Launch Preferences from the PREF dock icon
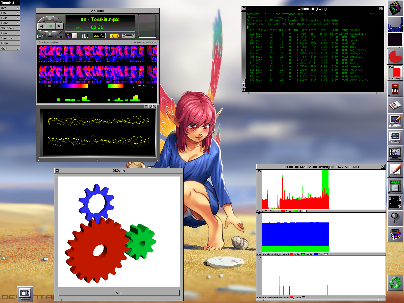The width and height of the screenshot is (404, 303). tap(395, 186)
